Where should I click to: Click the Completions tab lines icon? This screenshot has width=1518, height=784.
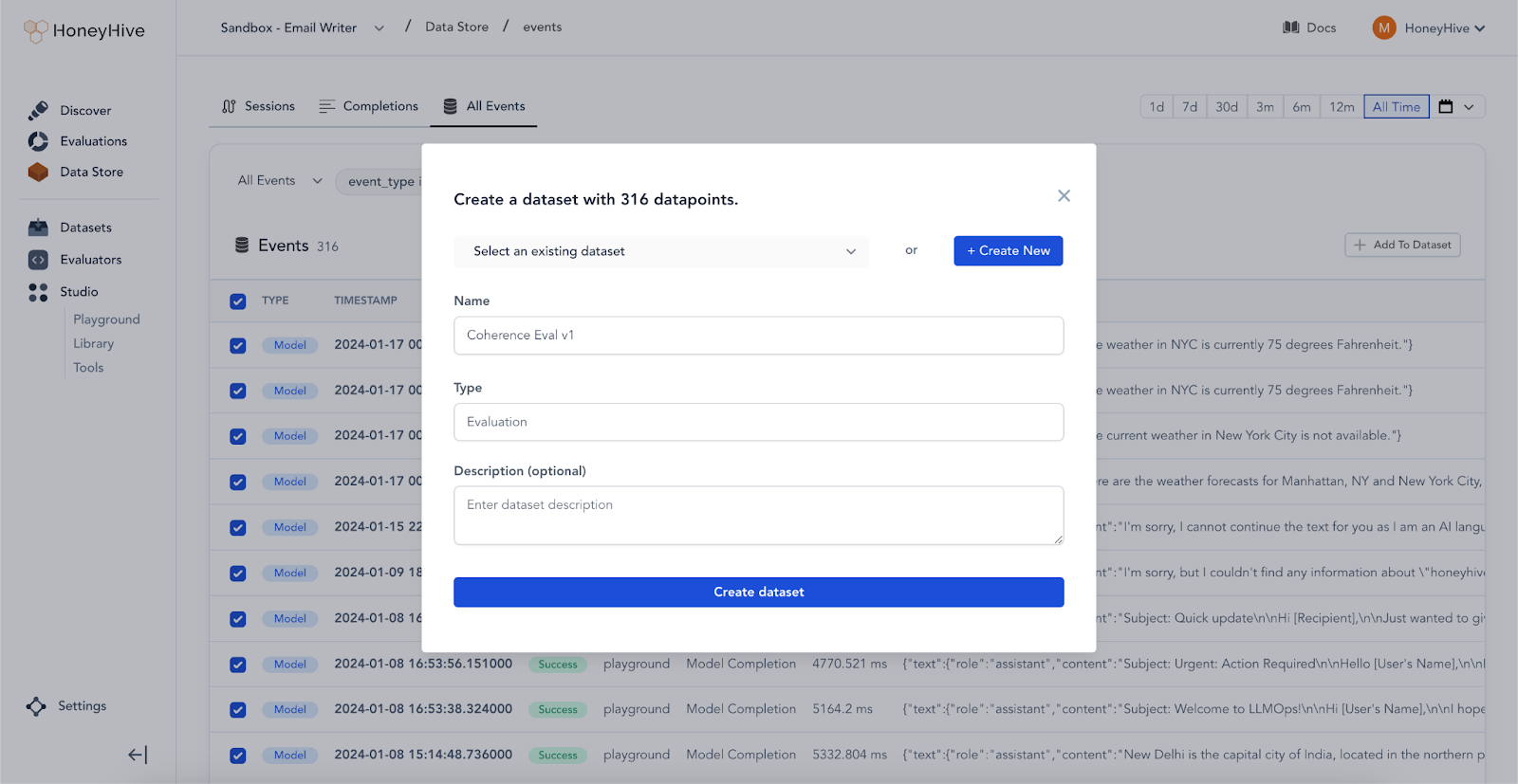(327, 106)
